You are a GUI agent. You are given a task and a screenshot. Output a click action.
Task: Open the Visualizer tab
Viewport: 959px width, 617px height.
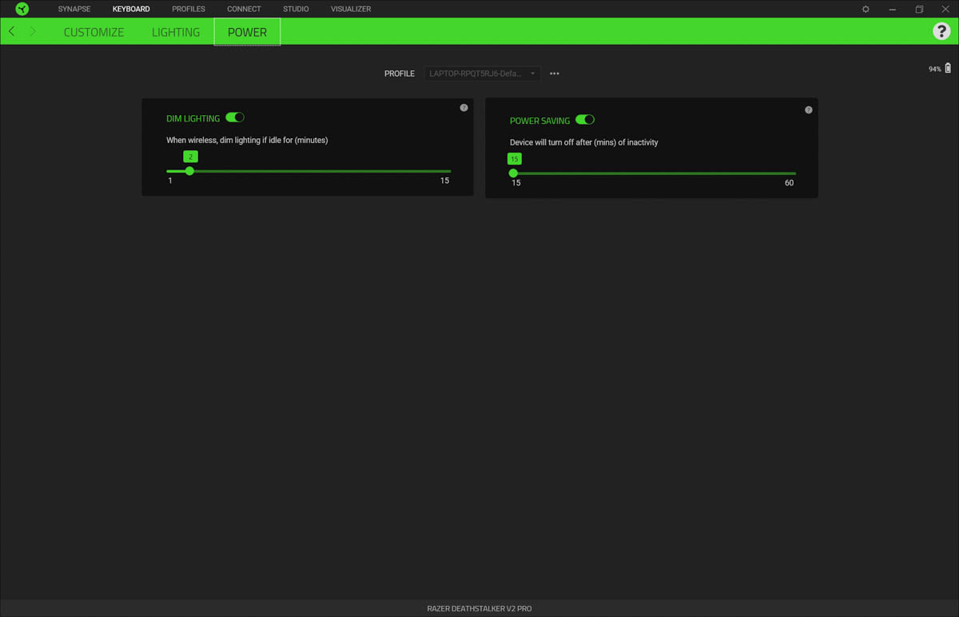(x=351, y=9)
